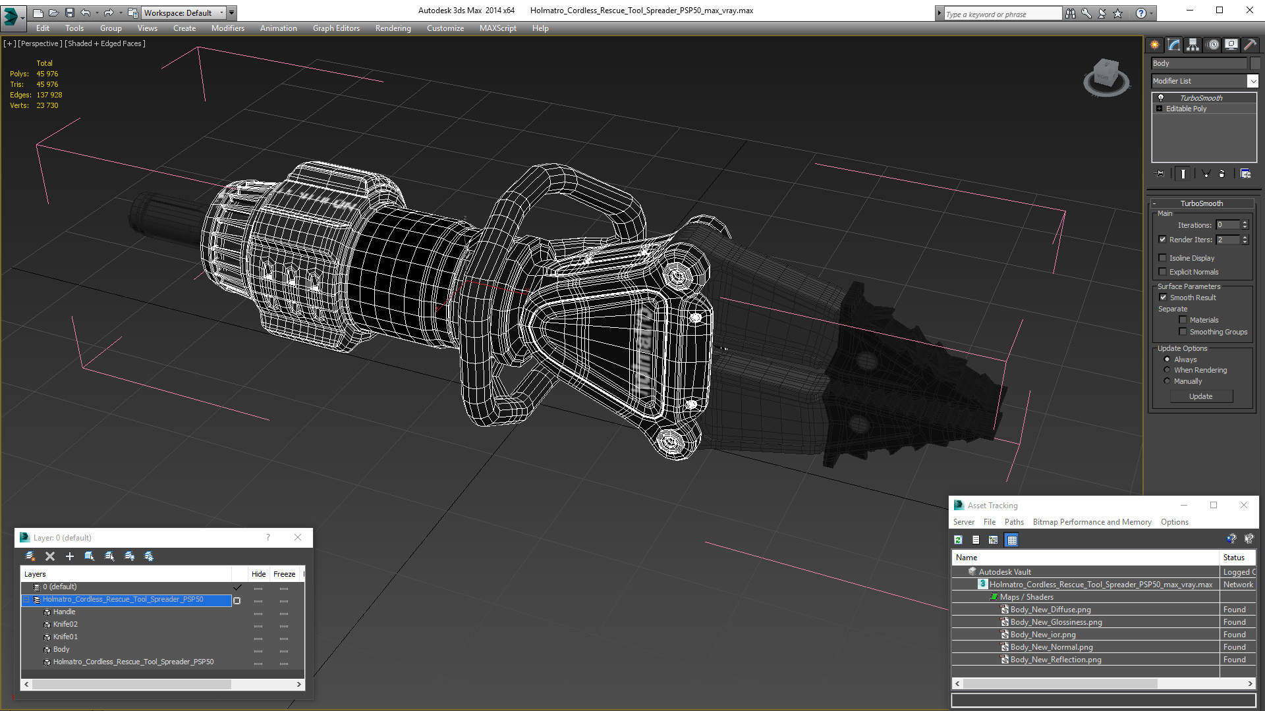Expand the Editable Poly stack entry
The width and height of the screenshot is (1265, 711).
tap(1160, 109)
